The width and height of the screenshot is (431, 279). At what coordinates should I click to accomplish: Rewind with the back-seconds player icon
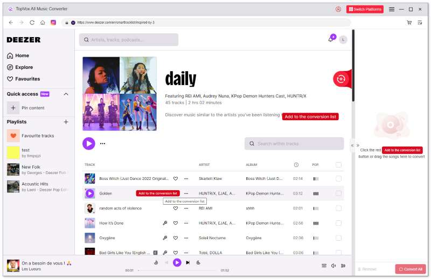[x=156, y=263]
